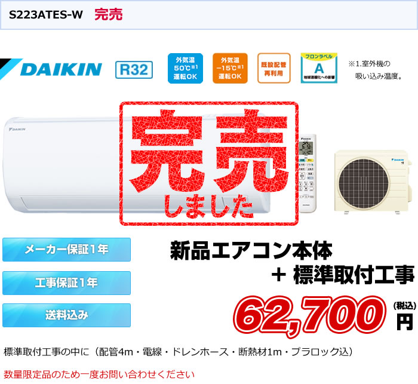Click the 工事保証1年 button
The width and height of the screenshot is (418, 384).
pos(67,283)
